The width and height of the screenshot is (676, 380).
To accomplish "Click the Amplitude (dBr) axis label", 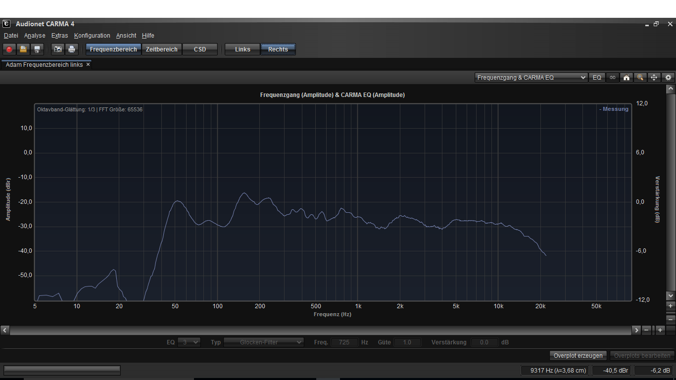I will (8, 199).
